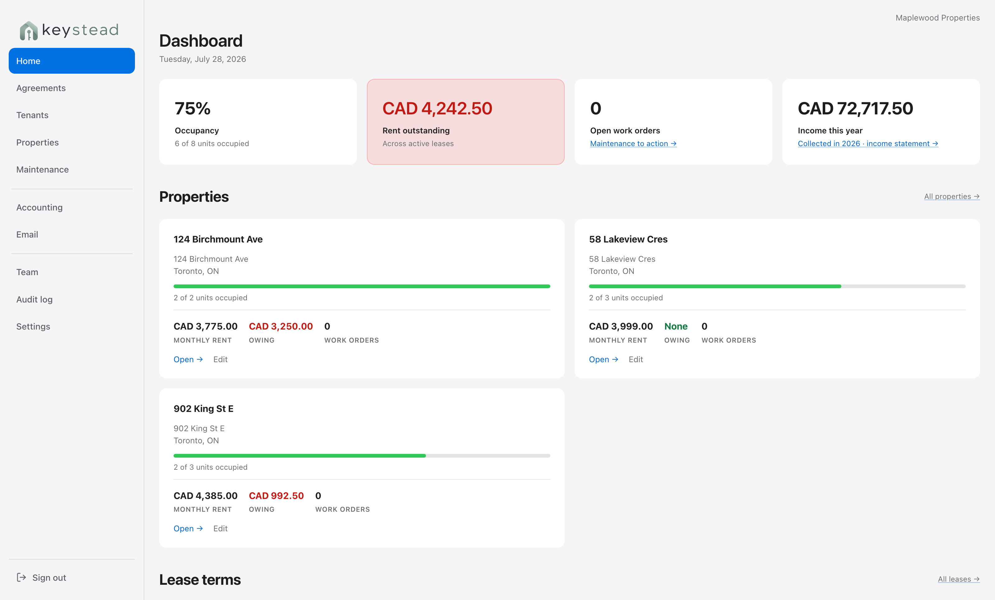Click the 124 Birchmount Ave occupancy bar
This screenshot has width=995, height=600.
pos(362,286)
